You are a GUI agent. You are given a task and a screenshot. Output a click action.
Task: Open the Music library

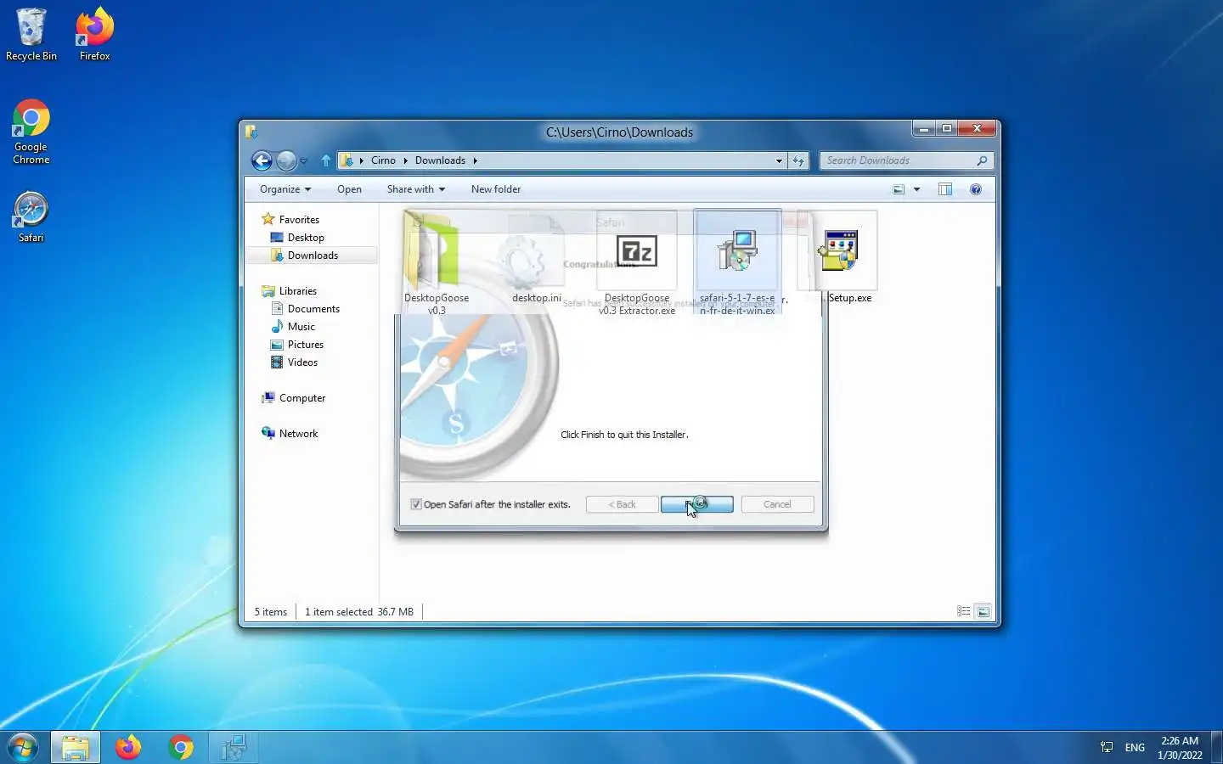[x=293, y=327]
